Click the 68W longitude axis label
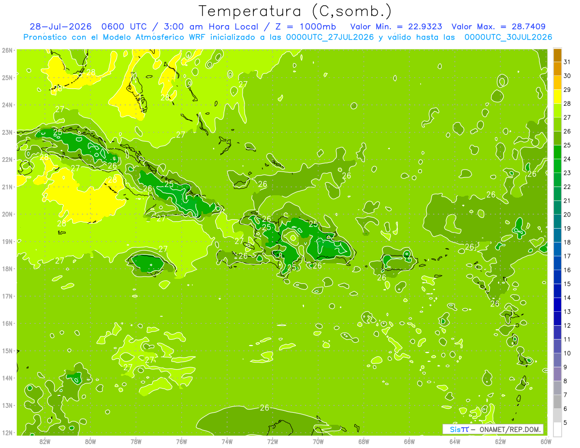Viewport: 580px width, 448px height. (x=364, y=442)
